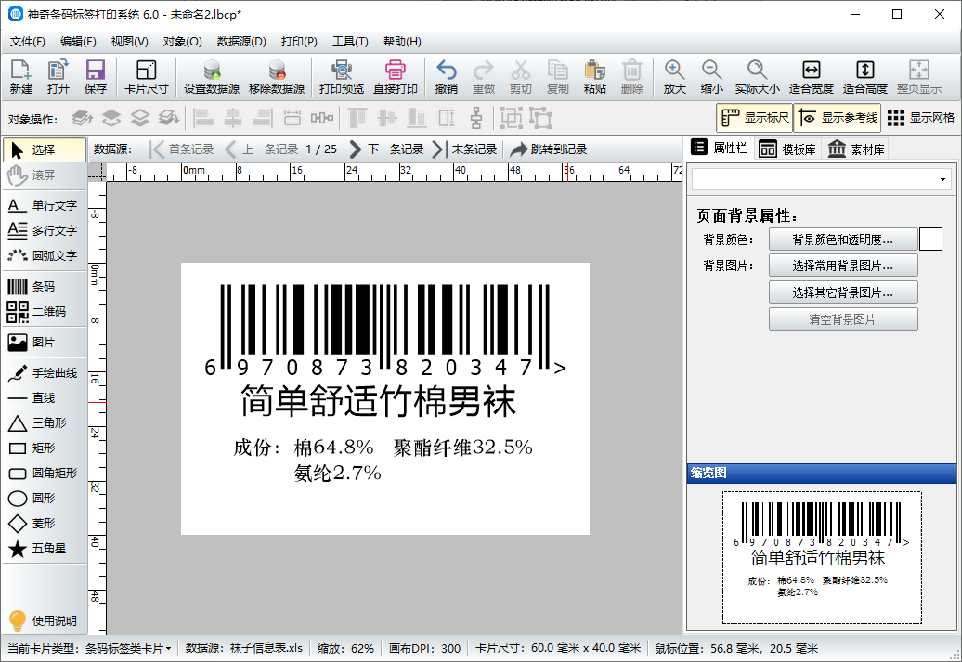This screenshot has height=662, width=962.
Task: Select the 圆角矩形 rounded rectangle tool
Action: coord(44,473)
